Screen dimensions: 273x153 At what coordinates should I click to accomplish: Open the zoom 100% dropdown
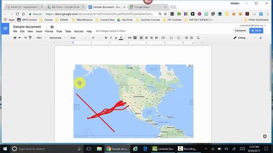(x=41, y=38)
